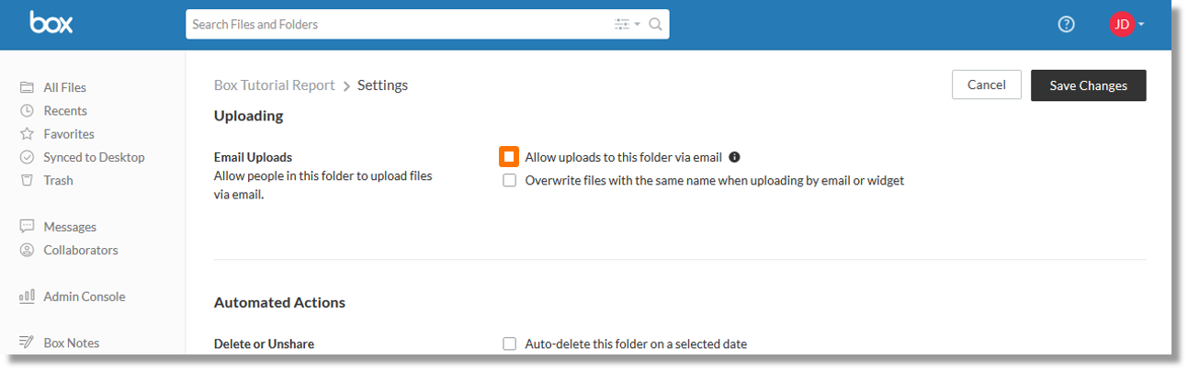
Task: Open Messages in the sidebar
Action: click(69, 227)
